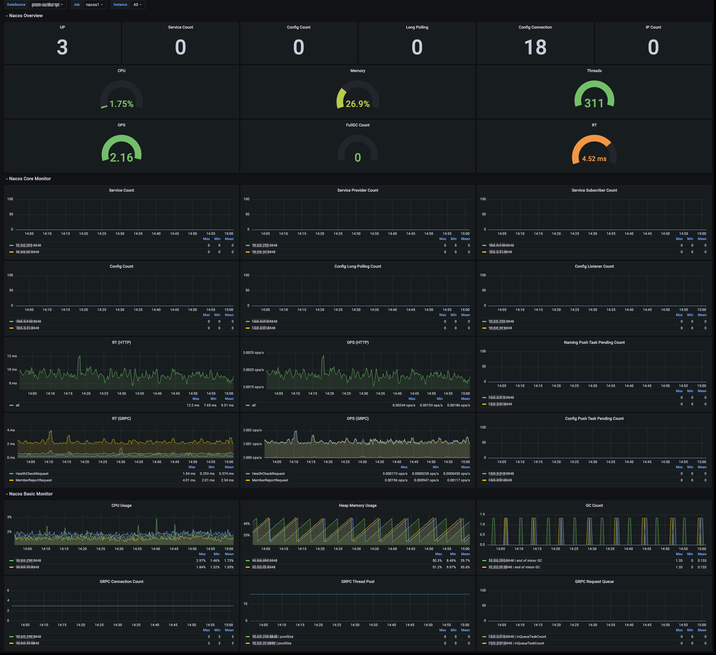This screenshot has width=716, height=655.
Task: Collapse the Nacos Core Monitor row
Action: click(x=30, y=179)
